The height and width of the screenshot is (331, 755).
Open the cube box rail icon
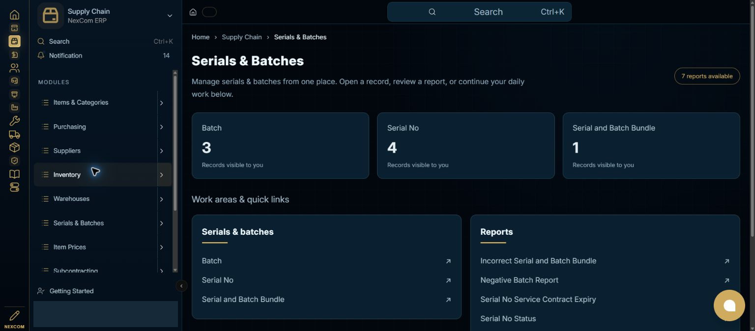tap(14, 147)
